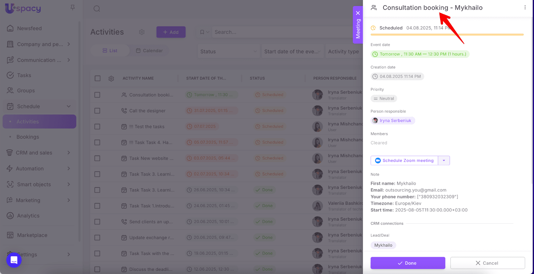Screen dimensions: 534x274
Task: Click the Marketplace store icon in the sidebar
Action: coord(10,235)
